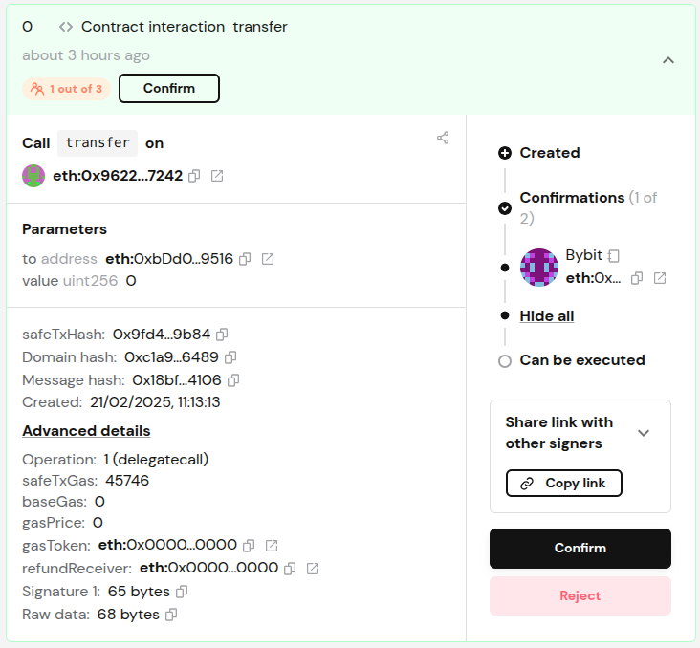Click Hide all confirmations link

(546, 315)
